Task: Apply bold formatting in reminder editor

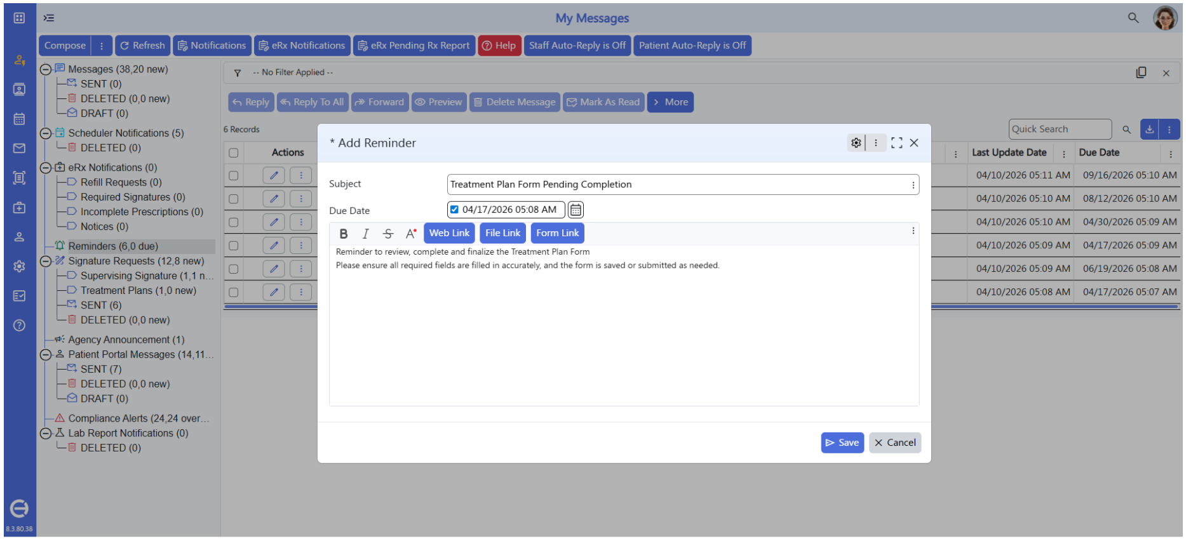Action: click(x=344, y=234)
